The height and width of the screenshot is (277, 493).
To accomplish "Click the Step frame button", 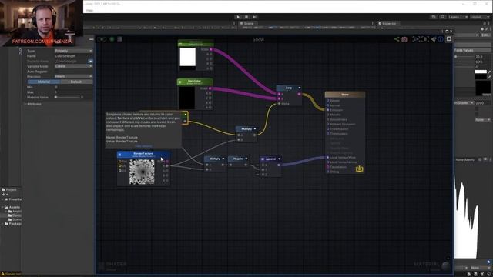I will click(x=255, y=17).
